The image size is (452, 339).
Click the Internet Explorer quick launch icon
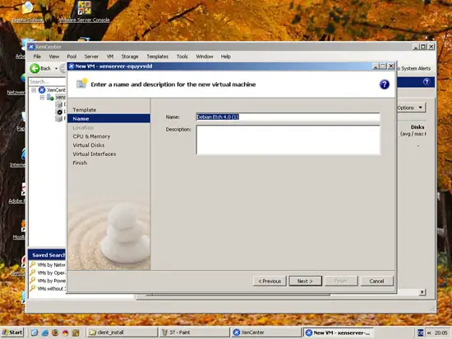click(45, 332)
